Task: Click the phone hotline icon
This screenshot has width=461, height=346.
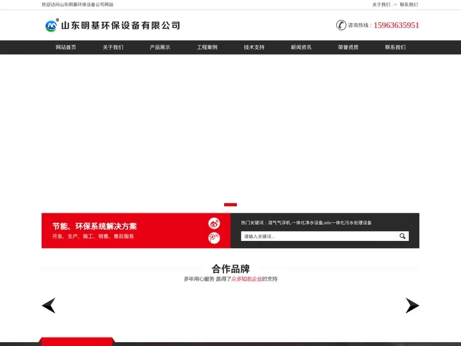Action: click(341, 25)
